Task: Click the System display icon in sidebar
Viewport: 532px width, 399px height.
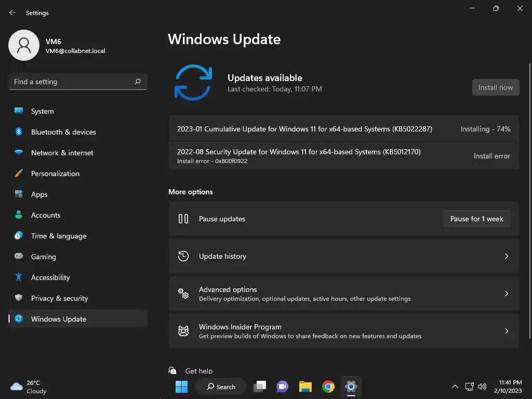Action: pos(19,111)
